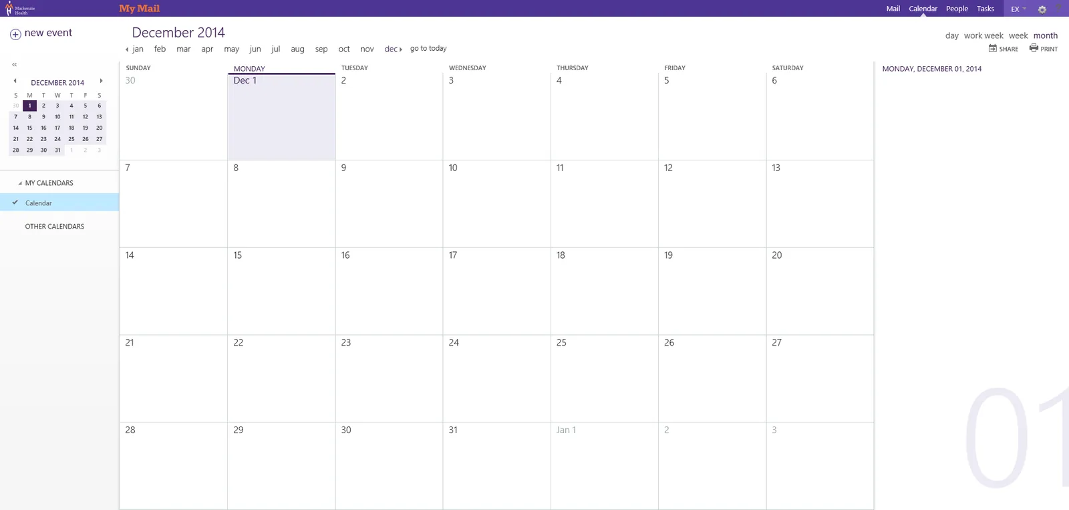Jump to sep in the month strip

pyautogui.click(x=321, y=49)
